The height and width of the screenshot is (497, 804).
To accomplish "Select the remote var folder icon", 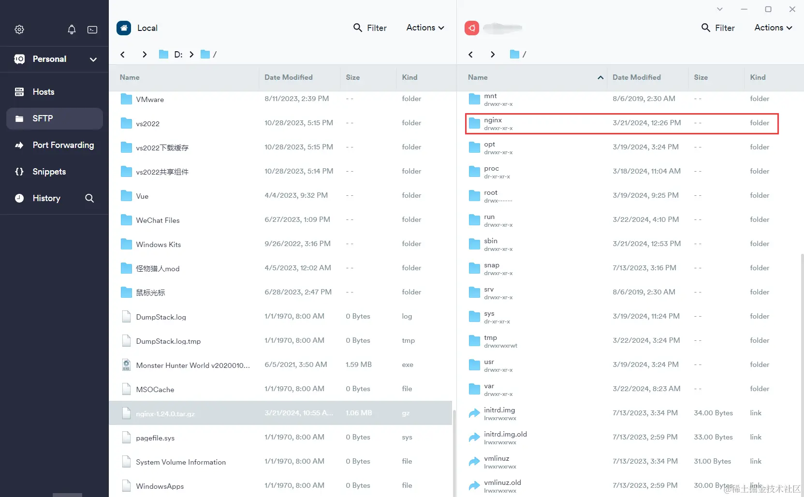I will click(x=474, y=389).
